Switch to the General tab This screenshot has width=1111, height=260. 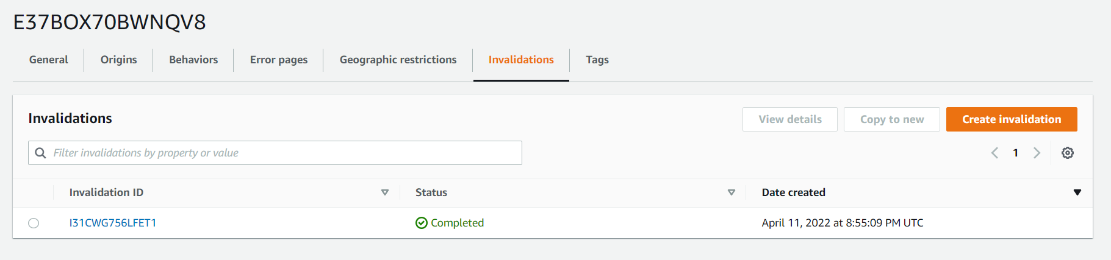point(49,60)
